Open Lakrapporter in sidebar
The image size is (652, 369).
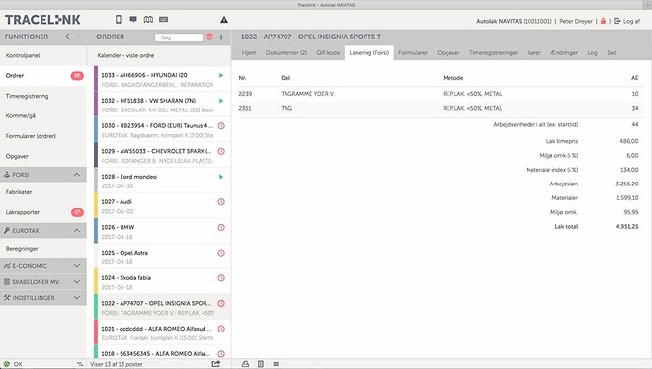pos(43,212)
